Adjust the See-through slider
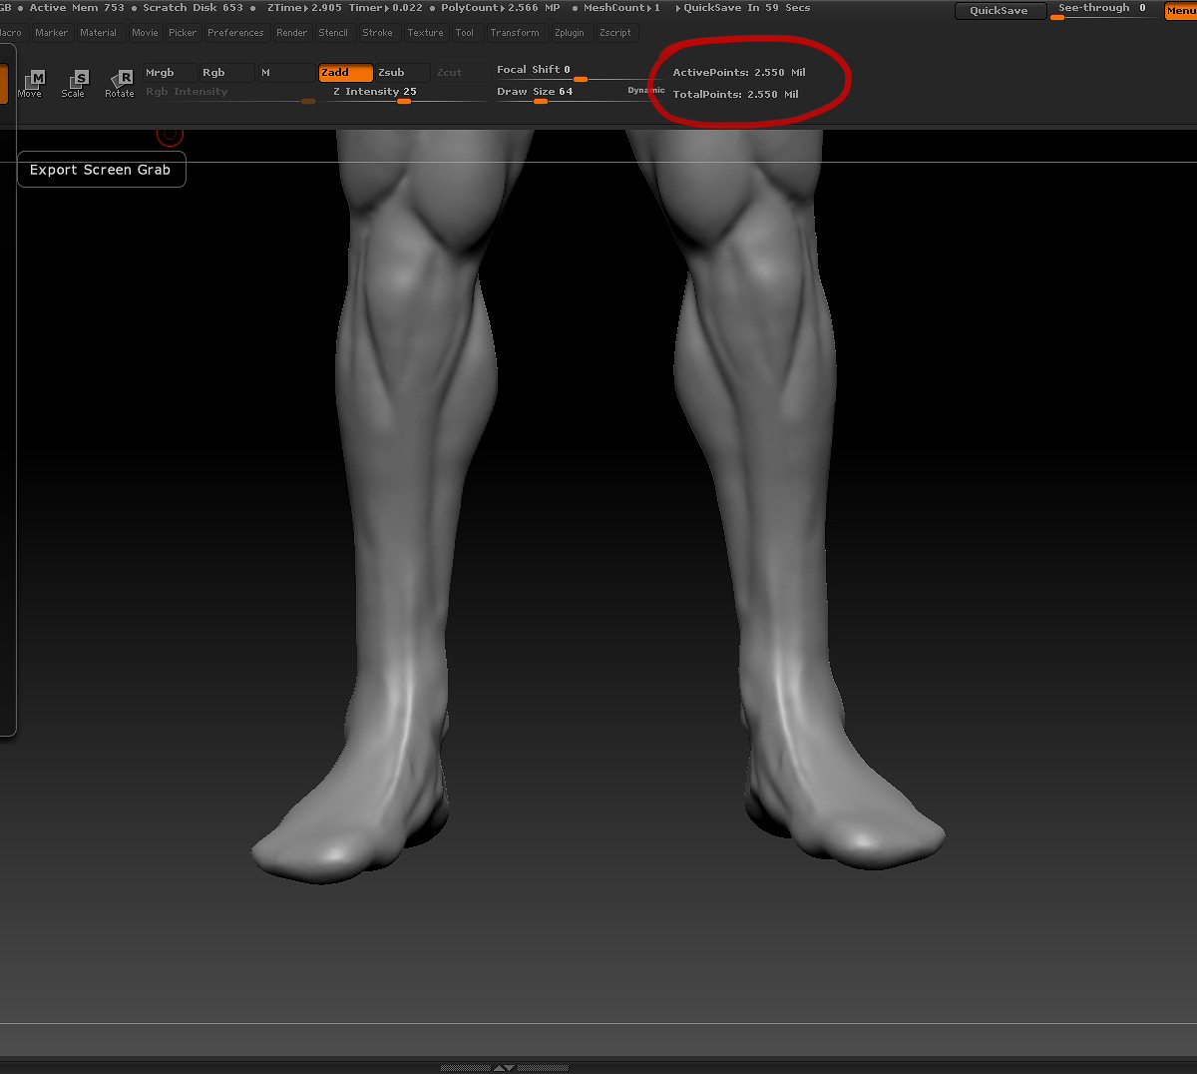Screen dimensions: 1197x1074 coord(1104,10)
